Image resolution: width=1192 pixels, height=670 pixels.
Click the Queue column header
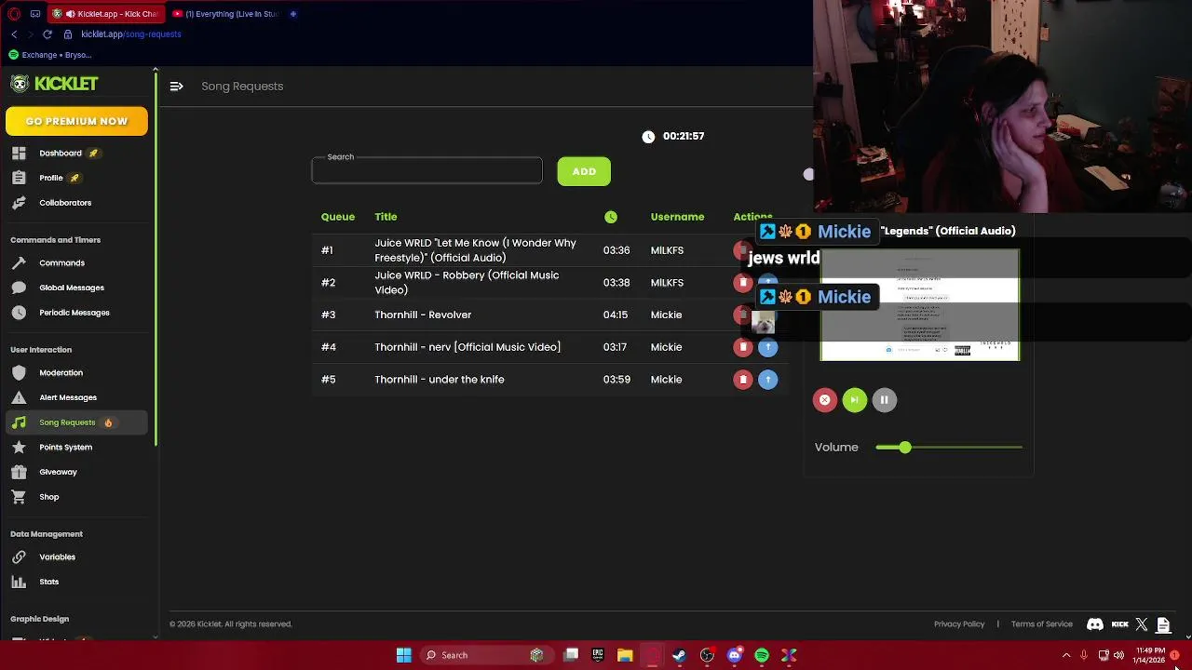pyautogui.click(x=338, y=217)
